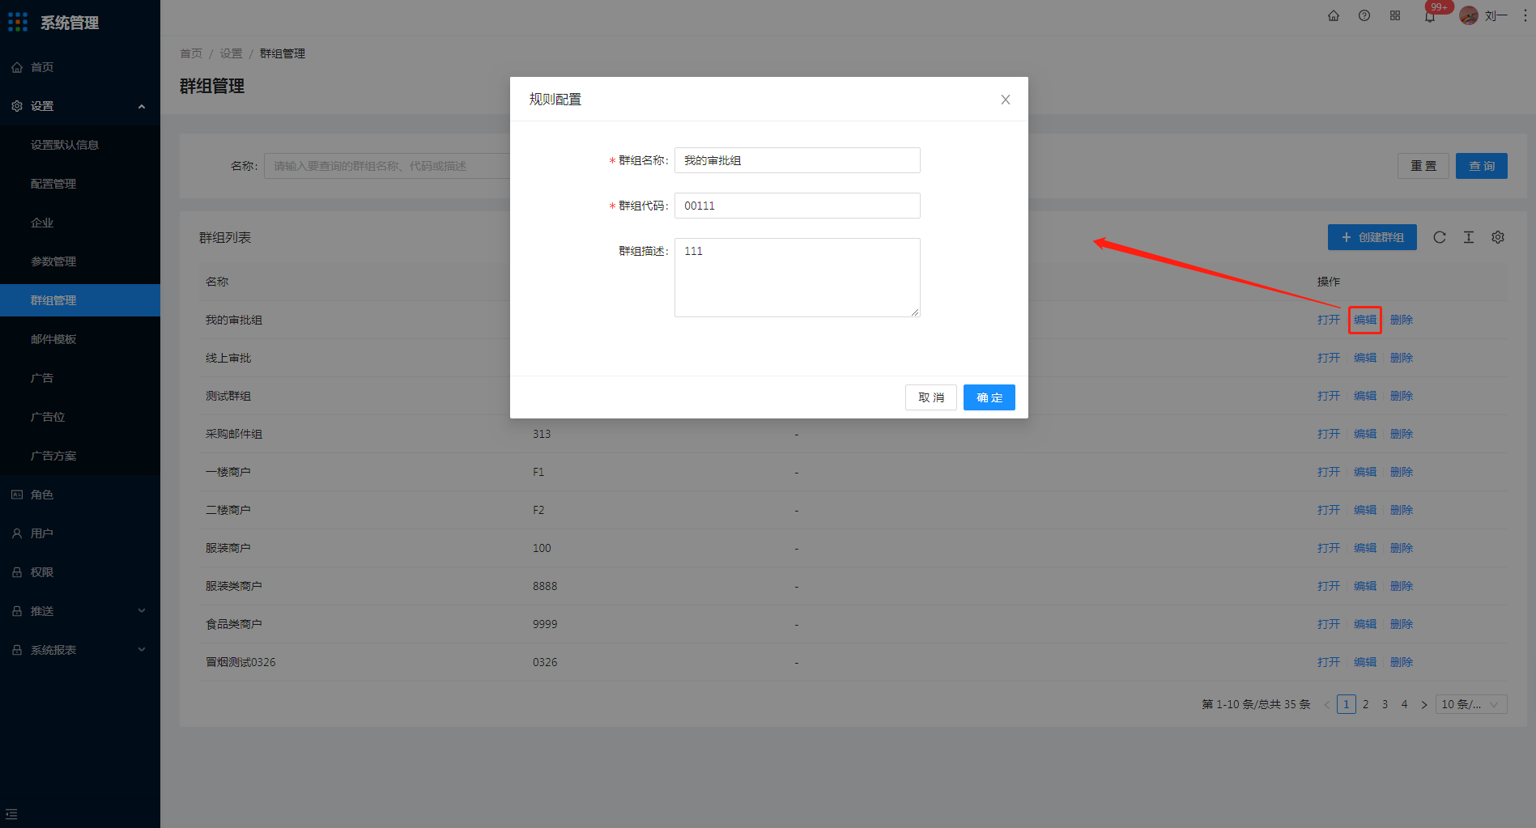This screenshot has height=828, width=1536.
Task: Click 打开 for 采购邮件组 row
Action: (x=1329, y=434)
